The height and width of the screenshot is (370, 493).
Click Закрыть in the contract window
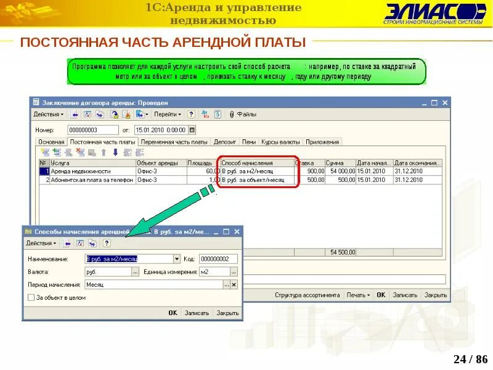(436, 295)
